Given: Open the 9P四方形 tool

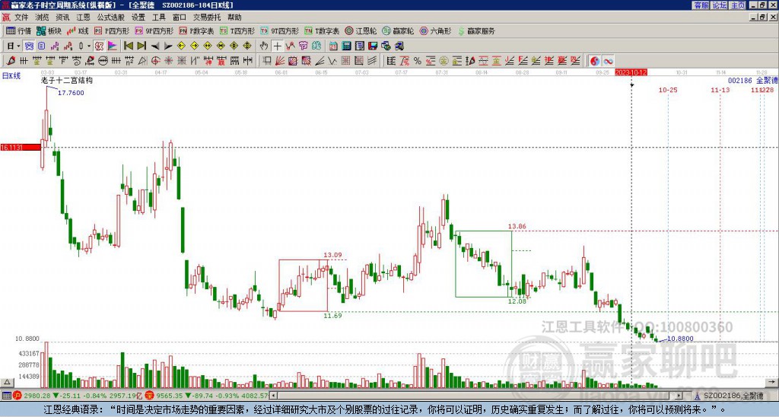Looking at the screenshot, I should [x=154, y=30].
